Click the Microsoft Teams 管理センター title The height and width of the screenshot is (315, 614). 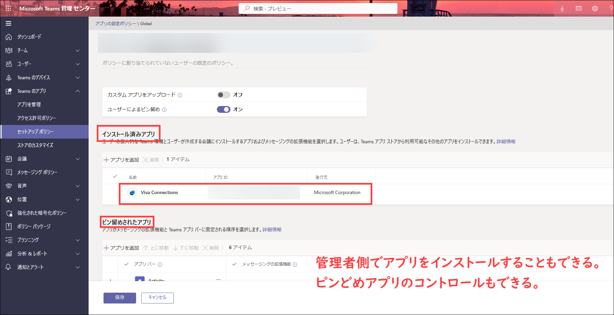57,8
